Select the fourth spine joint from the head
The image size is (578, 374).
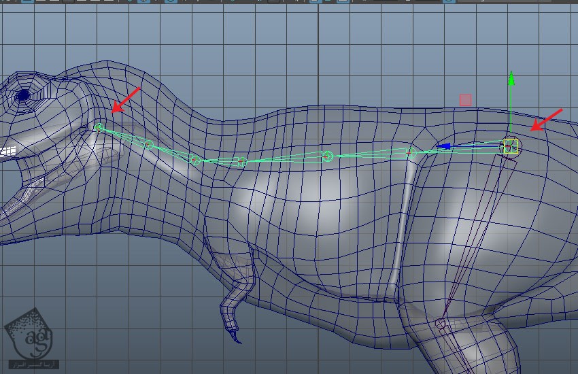coord(241,162)
